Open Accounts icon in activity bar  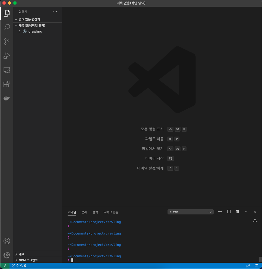tap(7, 241)
